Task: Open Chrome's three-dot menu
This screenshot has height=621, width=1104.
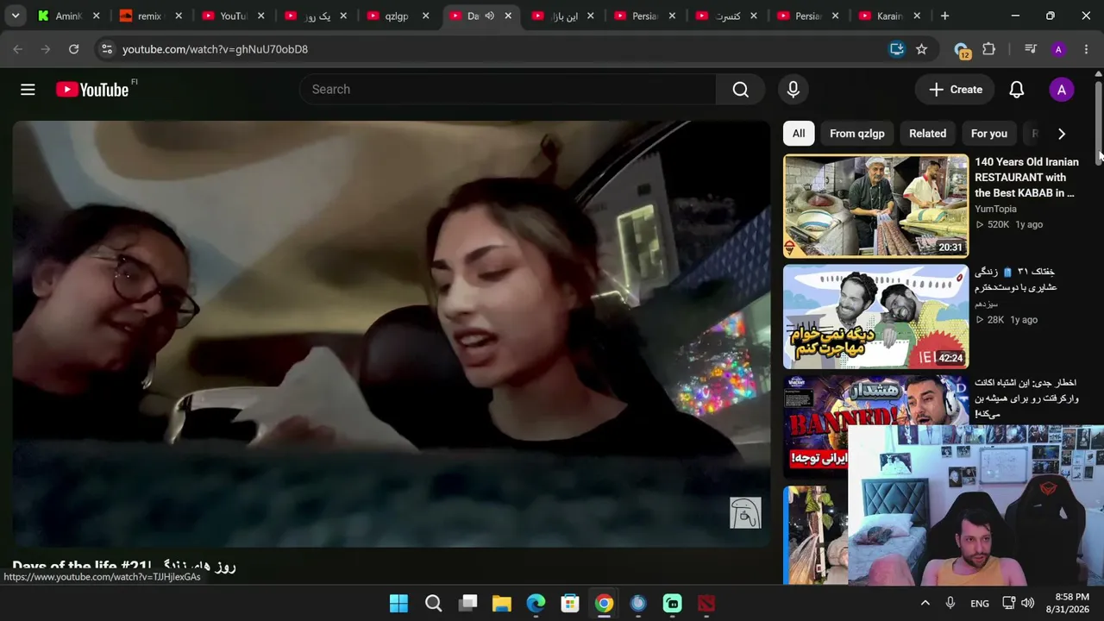Action: 1086,49
